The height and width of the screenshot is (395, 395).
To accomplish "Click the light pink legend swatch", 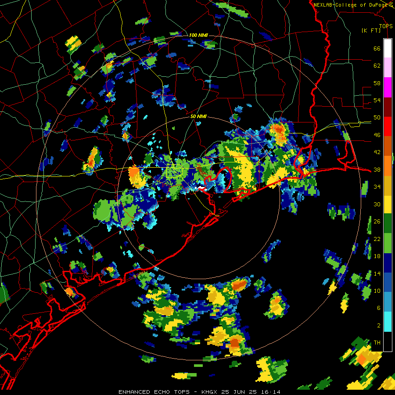I will pyautogui.click(x=388, y=68).
